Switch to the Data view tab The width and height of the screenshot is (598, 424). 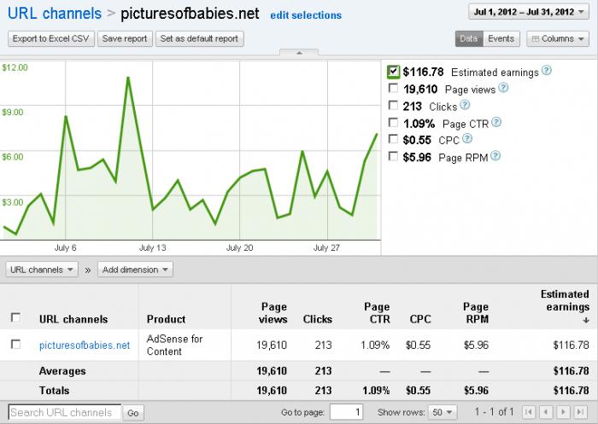click(469, 39)
